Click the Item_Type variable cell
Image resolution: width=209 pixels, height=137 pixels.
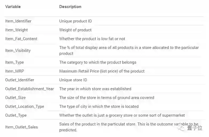point(14,62)
